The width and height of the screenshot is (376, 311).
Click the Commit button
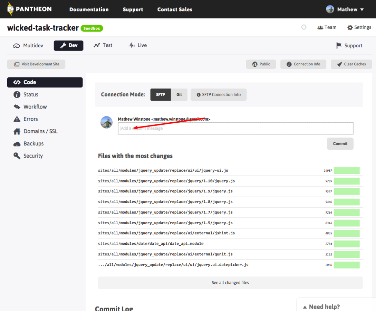pyautogui.click(x=340, y=143)
